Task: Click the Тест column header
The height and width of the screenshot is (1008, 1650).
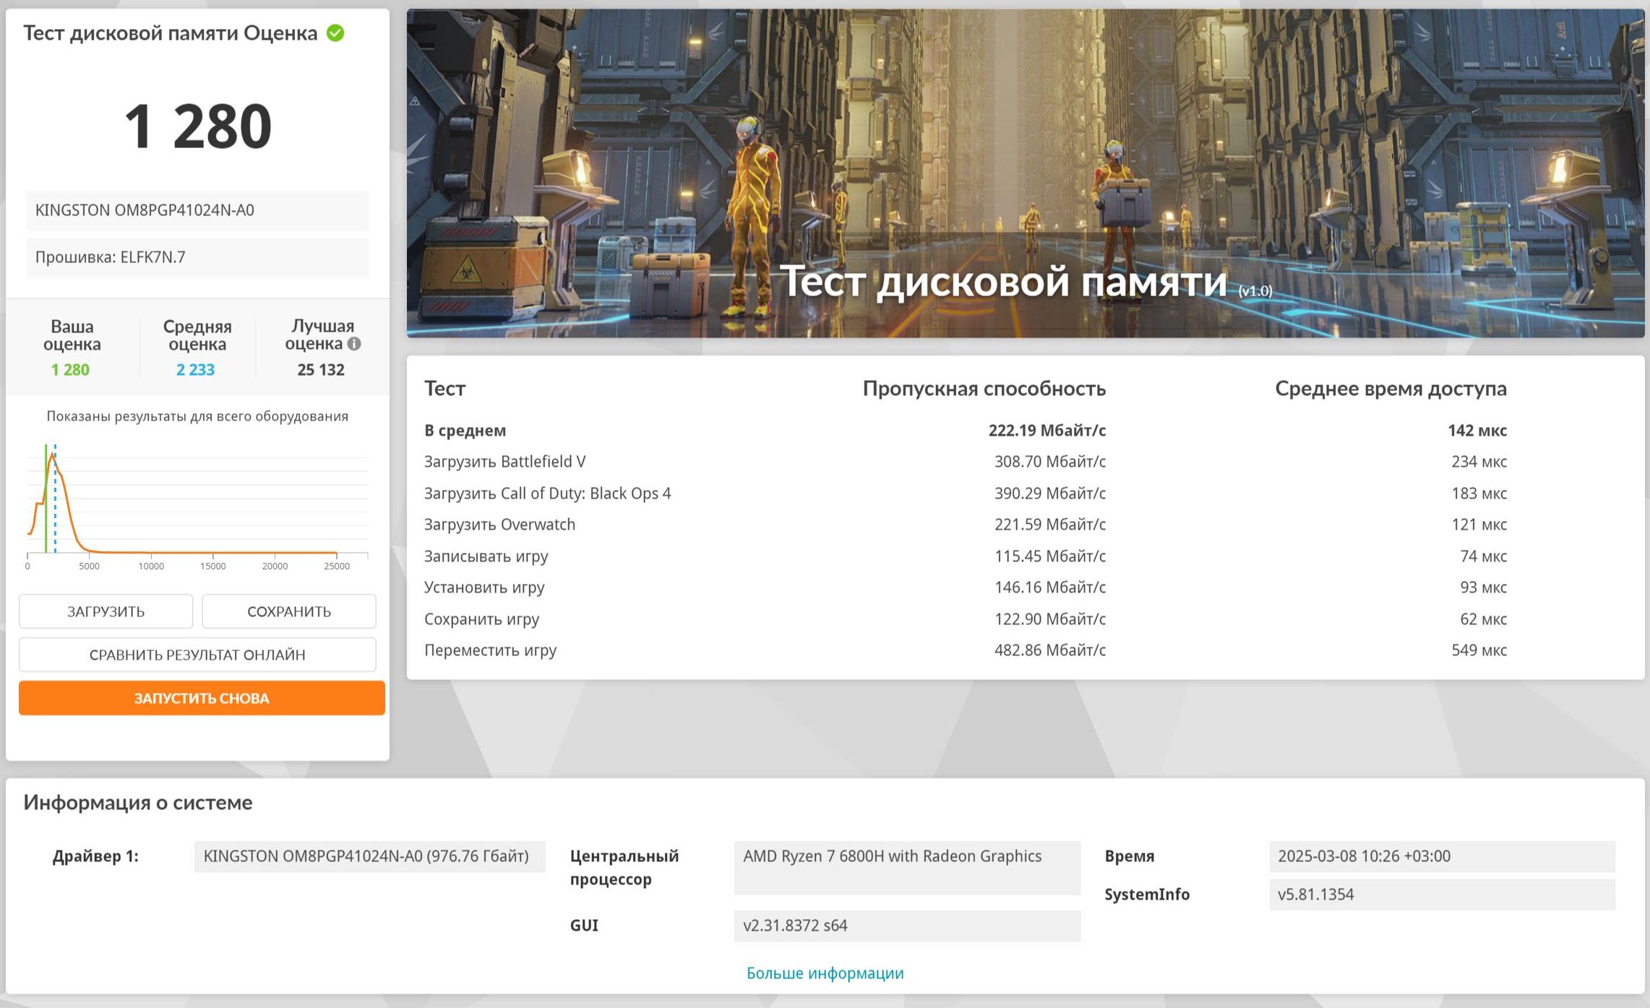Action: 445,389
